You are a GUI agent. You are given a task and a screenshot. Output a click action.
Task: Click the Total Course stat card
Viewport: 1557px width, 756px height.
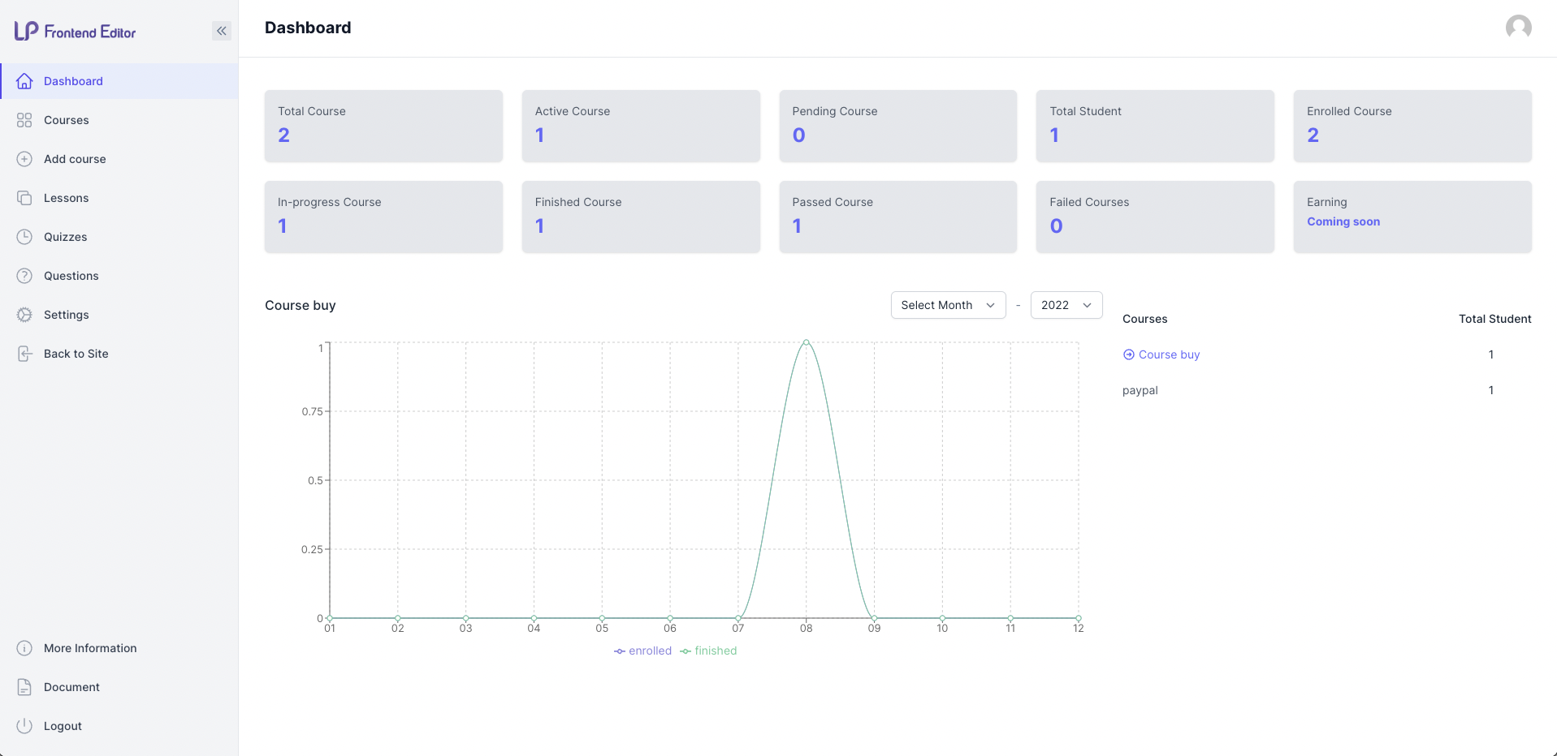[383, 126]
